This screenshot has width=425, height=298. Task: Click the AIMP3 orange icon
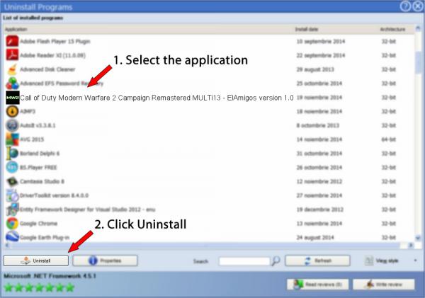(x=12, y=111)
